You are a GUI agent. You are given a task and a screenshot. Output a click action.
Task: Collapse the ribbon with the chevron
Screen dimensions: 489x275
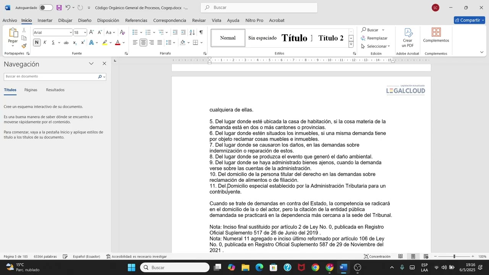coord(482,52)
